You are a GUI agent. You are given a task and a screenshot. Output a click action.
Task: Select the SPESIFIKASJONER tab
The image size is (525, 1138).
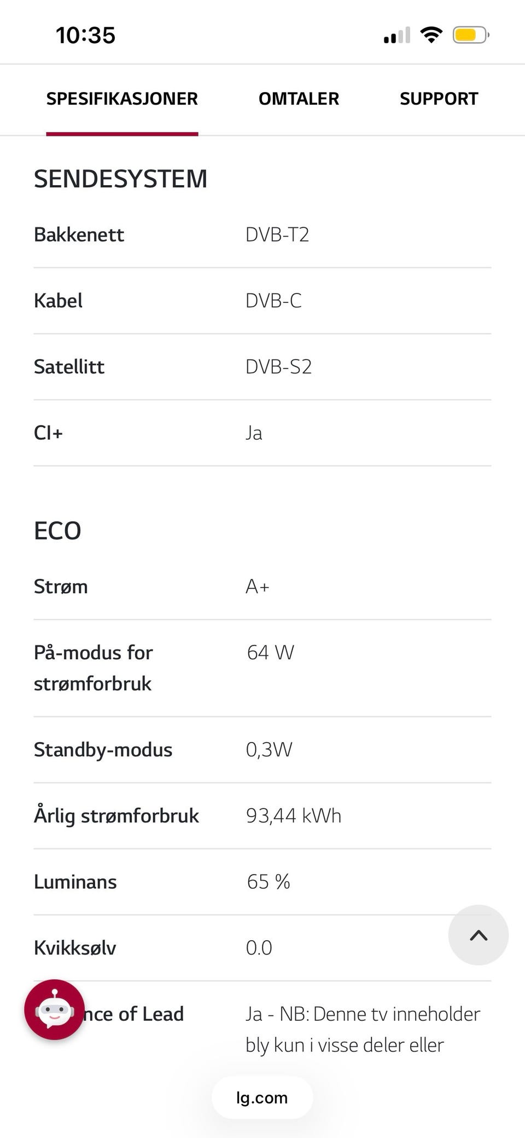pyautogui.click(x=122, y=99)
